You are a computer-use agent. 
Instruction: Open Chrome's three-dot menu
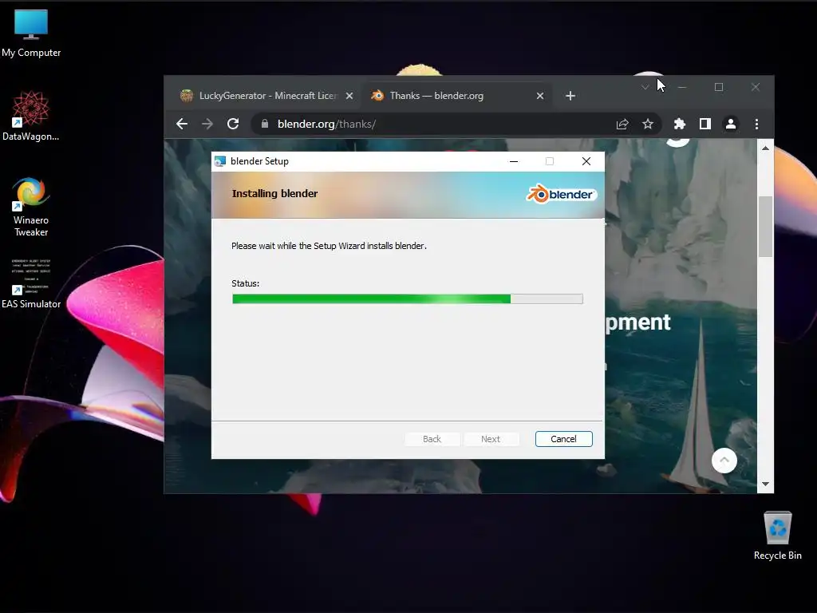pyautogui.click(x=756, y=124)
